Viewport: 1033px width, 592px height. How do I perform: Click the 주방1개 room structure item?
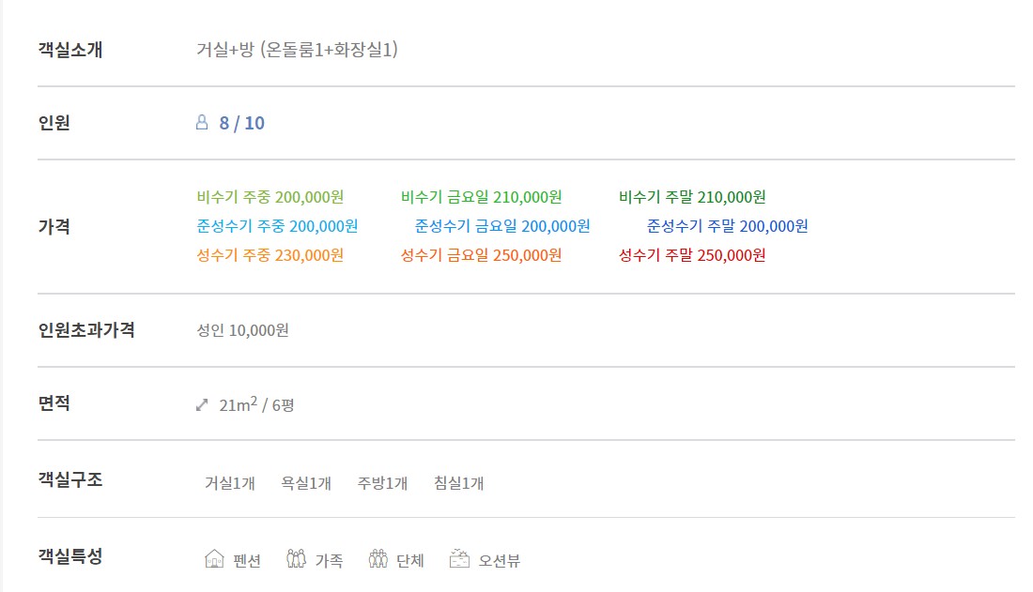tap(383, 482)
